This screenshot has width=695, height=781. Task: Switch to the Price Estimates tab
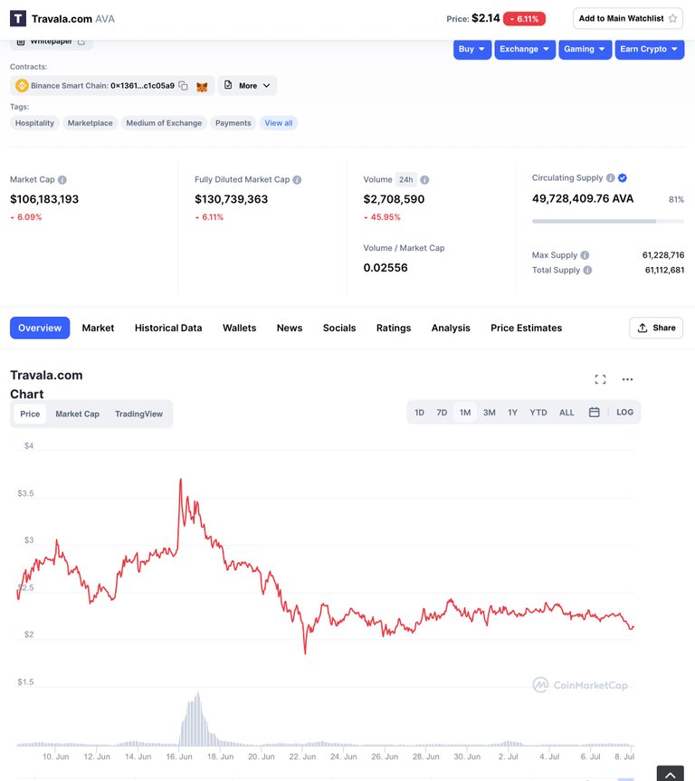pyautogui.click(x=526, y=328)
